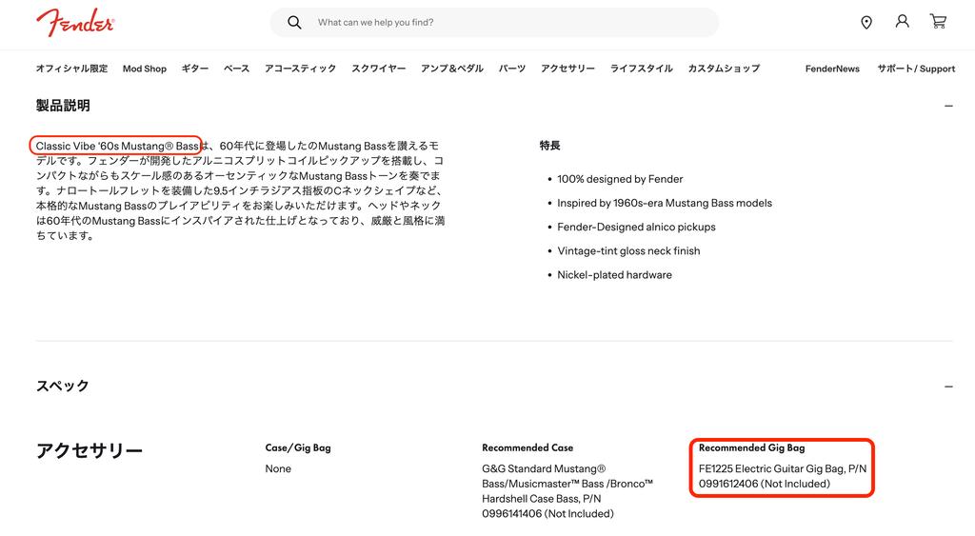Open the shopping cart icon
Viewport: 975px width, 536px height.
(938, 21)
